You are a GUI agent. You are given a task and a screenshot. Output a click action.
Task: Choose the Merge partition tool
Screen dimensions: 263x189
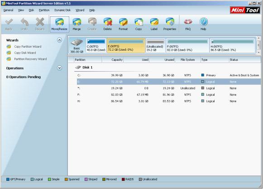tap(77, 24)
